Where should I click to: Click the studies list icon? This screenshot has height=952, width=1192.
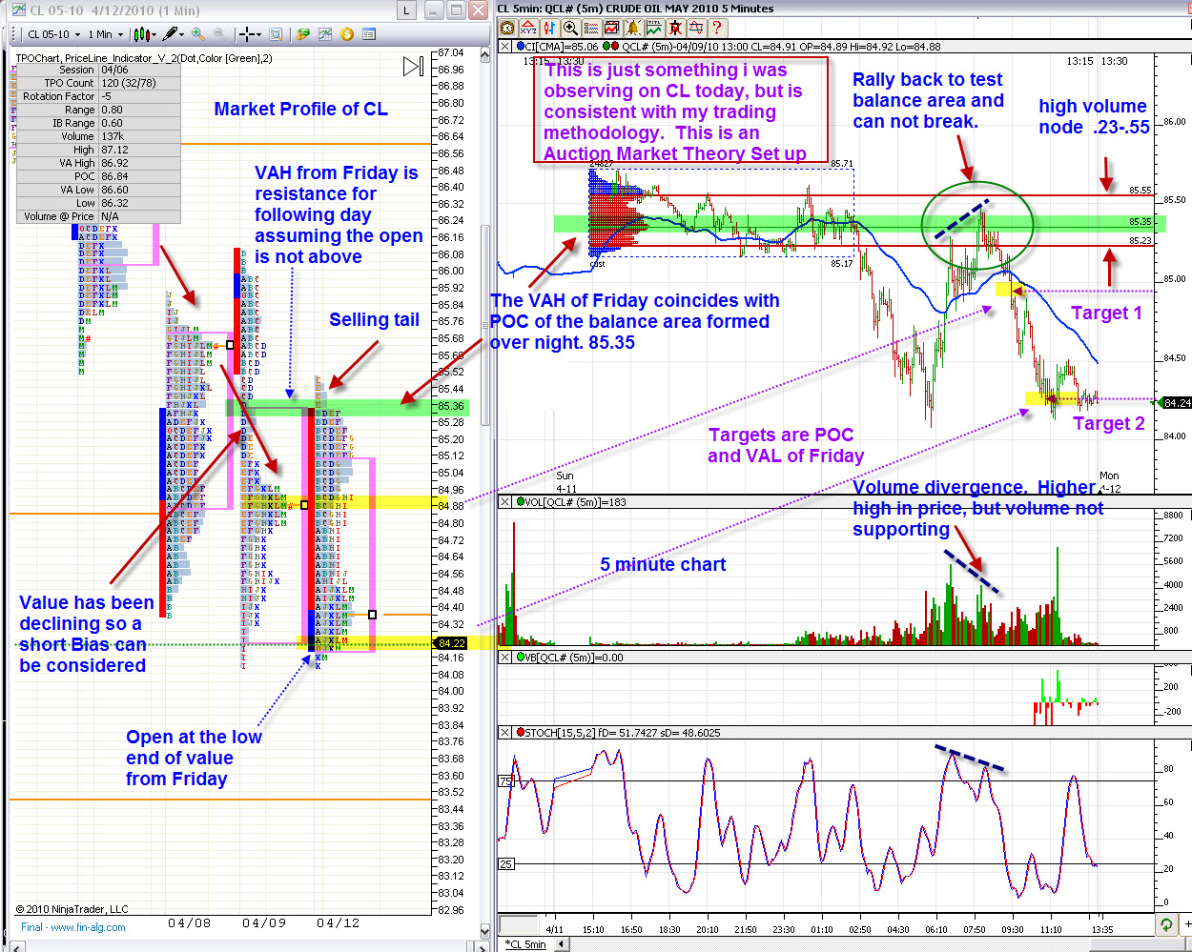pos(591,28)
